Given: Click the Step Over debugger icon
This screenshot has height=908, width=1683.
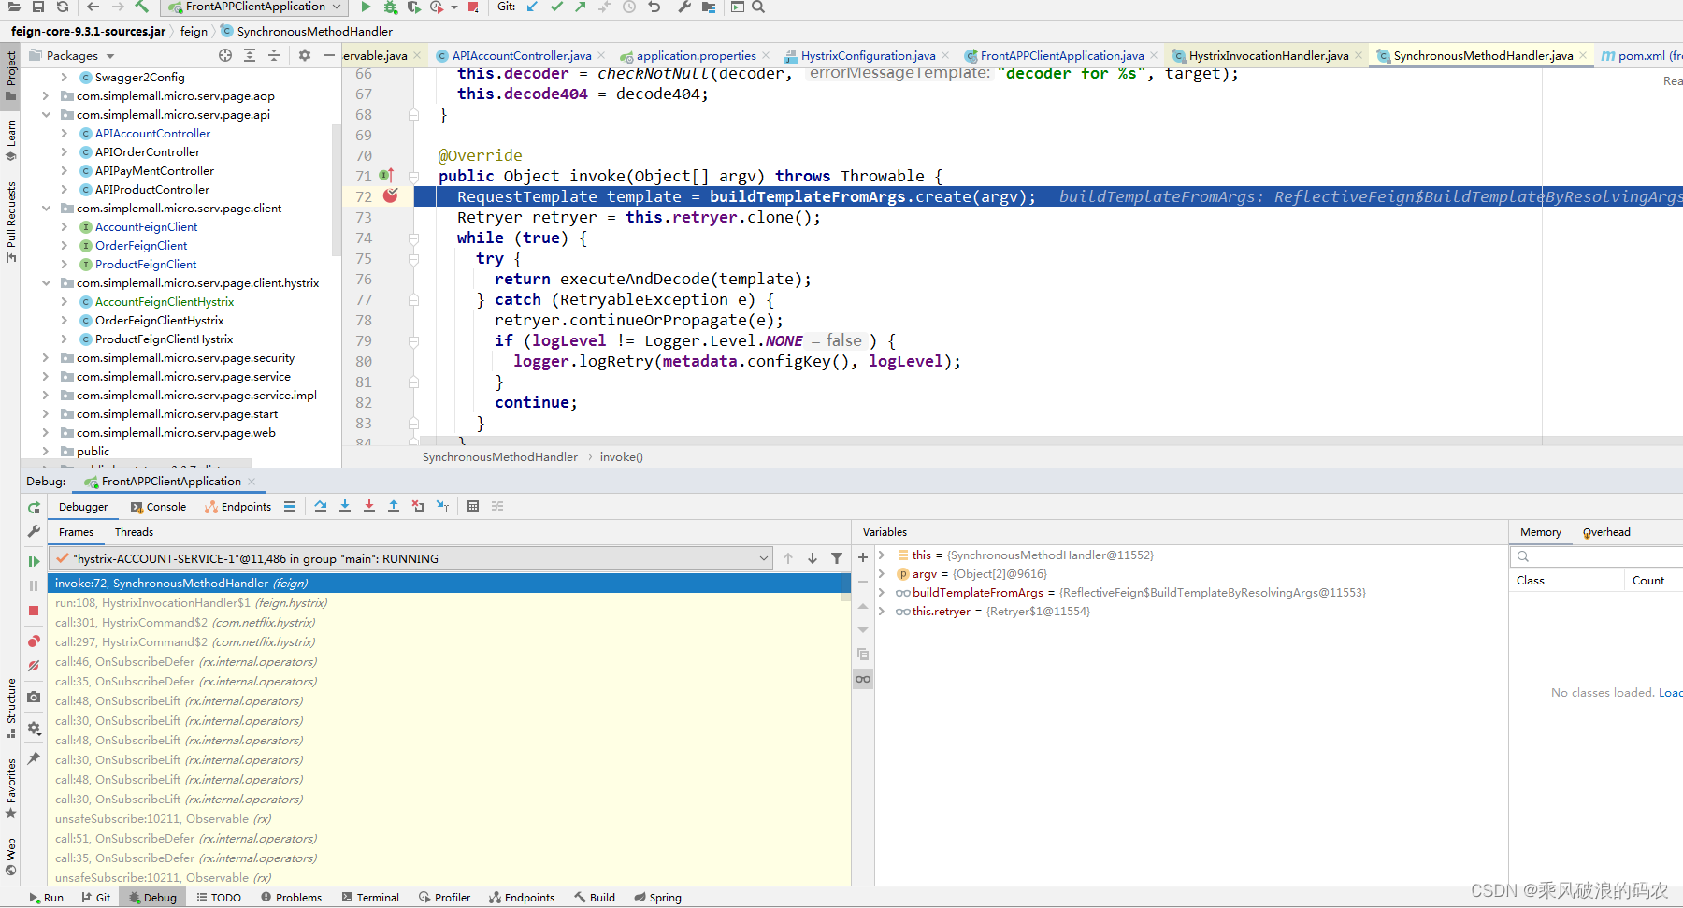Looking at the screenshot, I should [x=321, y=506].
